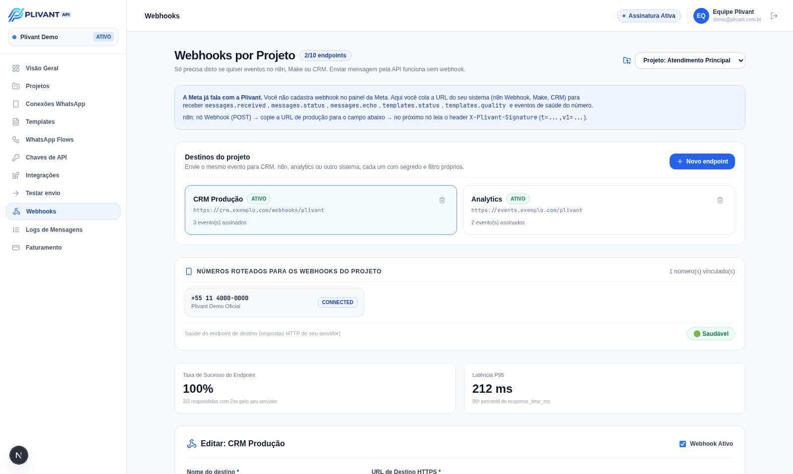793x474 pixels.
Task: Delete the CRM Produção endpoint
Action: (x=442, y=200)
